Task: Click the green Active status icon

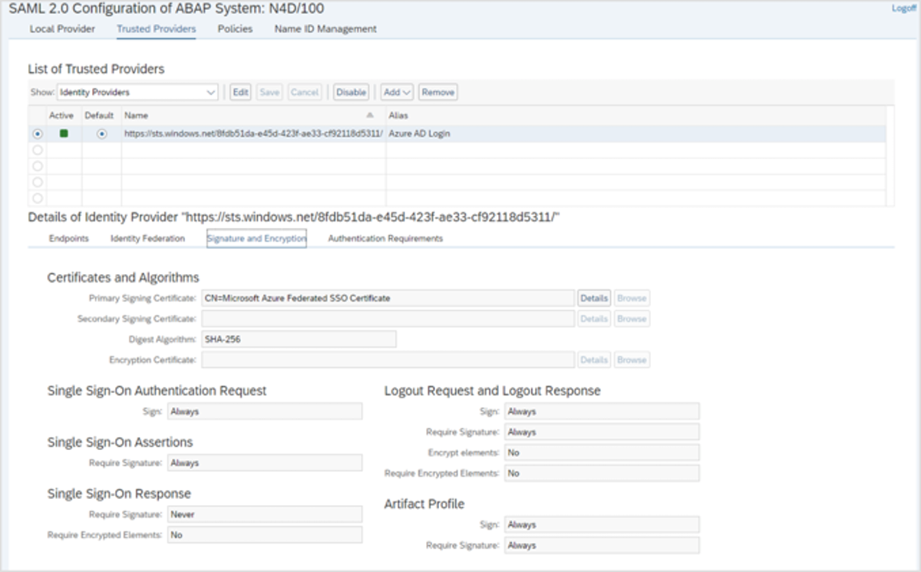Action: pos(64,134)
